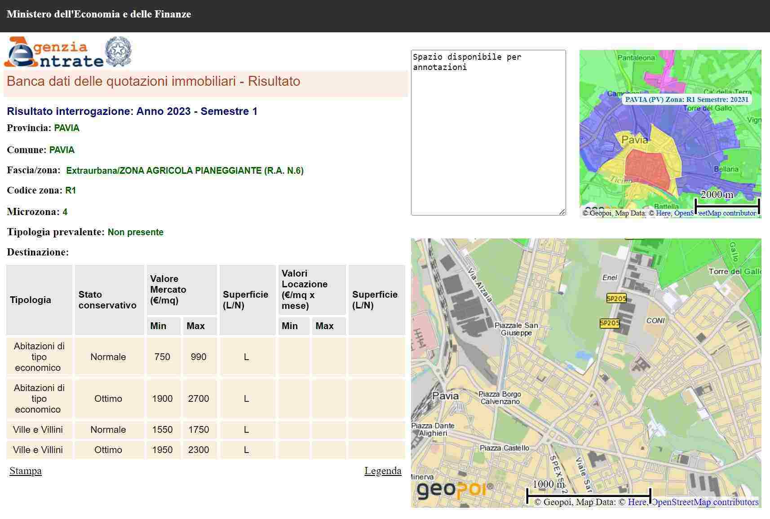This screenshot has width=770, height=519.
Task: Click the Here link under the large map
Action: (637, 502)
